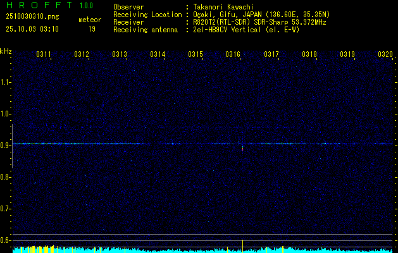Click the meteor count 19
398x253 pixels.
(92, 29)
